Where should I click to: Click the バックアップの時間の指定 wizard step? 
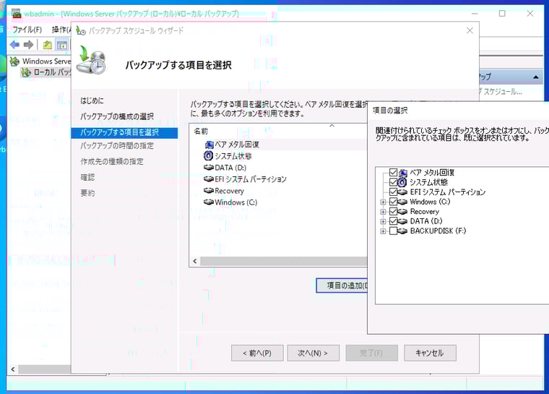[x=117, y=146]
